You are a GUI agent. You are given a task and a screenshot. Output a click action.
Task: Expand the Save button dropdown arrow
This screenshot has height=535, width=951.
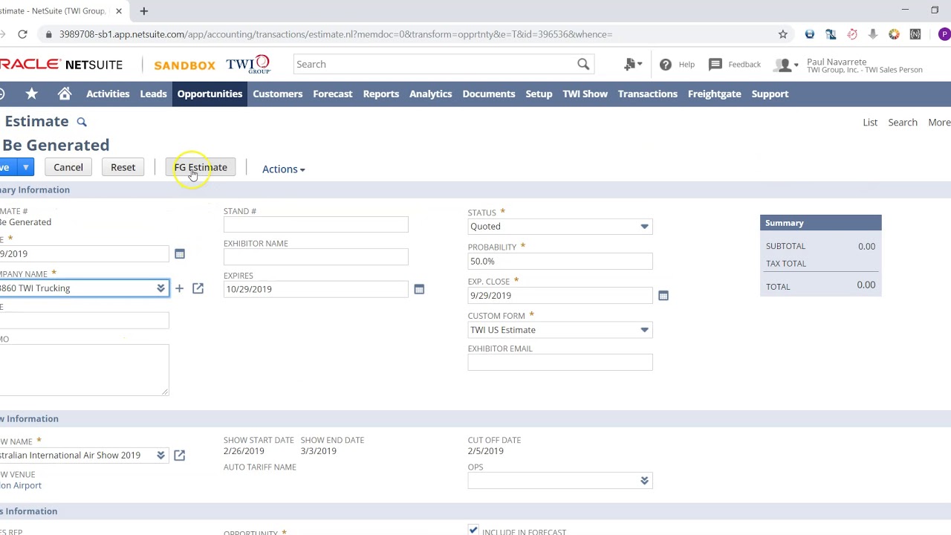[26, 167]
